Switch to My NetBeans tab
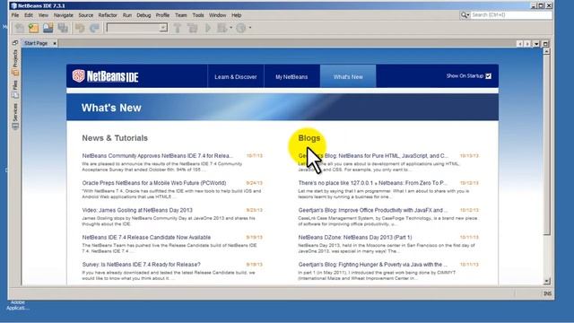This screenshot has width=574, height=323. click(291, 76)
